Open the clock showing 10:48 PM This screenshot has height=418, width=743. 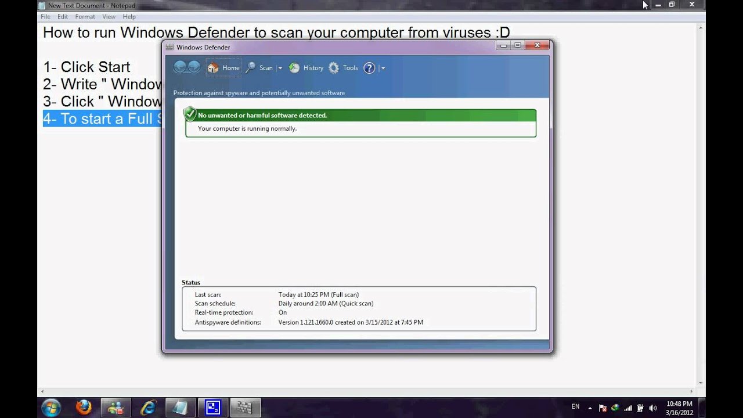pos(679,408)
